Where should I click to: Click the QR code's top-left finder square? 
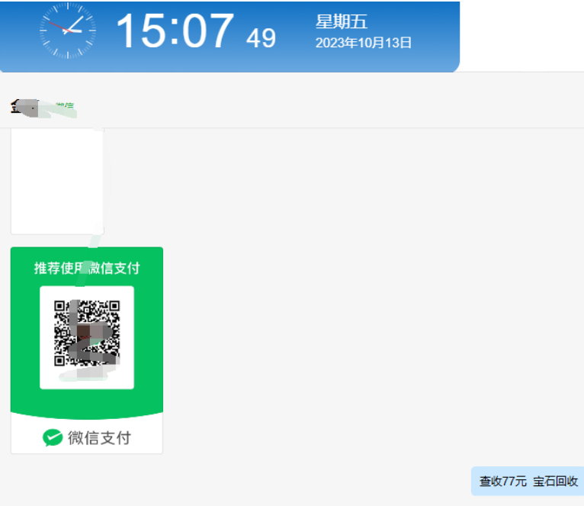(x=60, y=306)
